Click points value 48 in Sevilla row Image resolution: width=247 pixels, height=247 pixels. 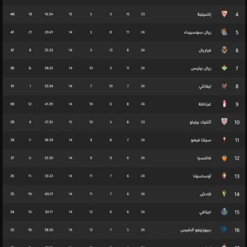12,14
